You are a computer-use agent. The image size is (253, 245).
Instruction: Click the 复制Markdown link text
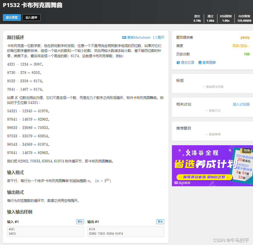tap(139, 38)
